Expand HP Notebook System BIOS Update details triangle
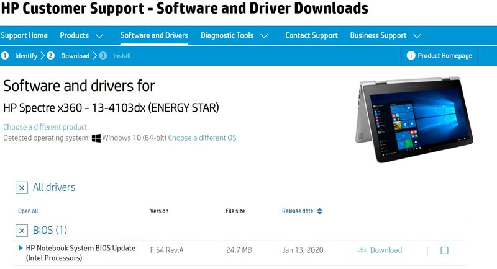Viewport: 497px width, 269px height. (x=21, y=248)
